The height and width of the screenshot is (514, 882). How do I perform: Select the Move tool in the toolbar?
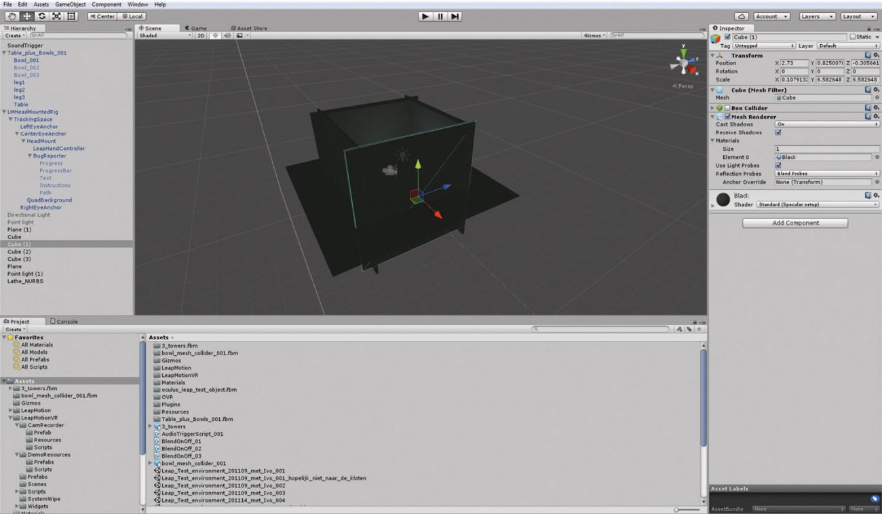click(x=27, y=16)
